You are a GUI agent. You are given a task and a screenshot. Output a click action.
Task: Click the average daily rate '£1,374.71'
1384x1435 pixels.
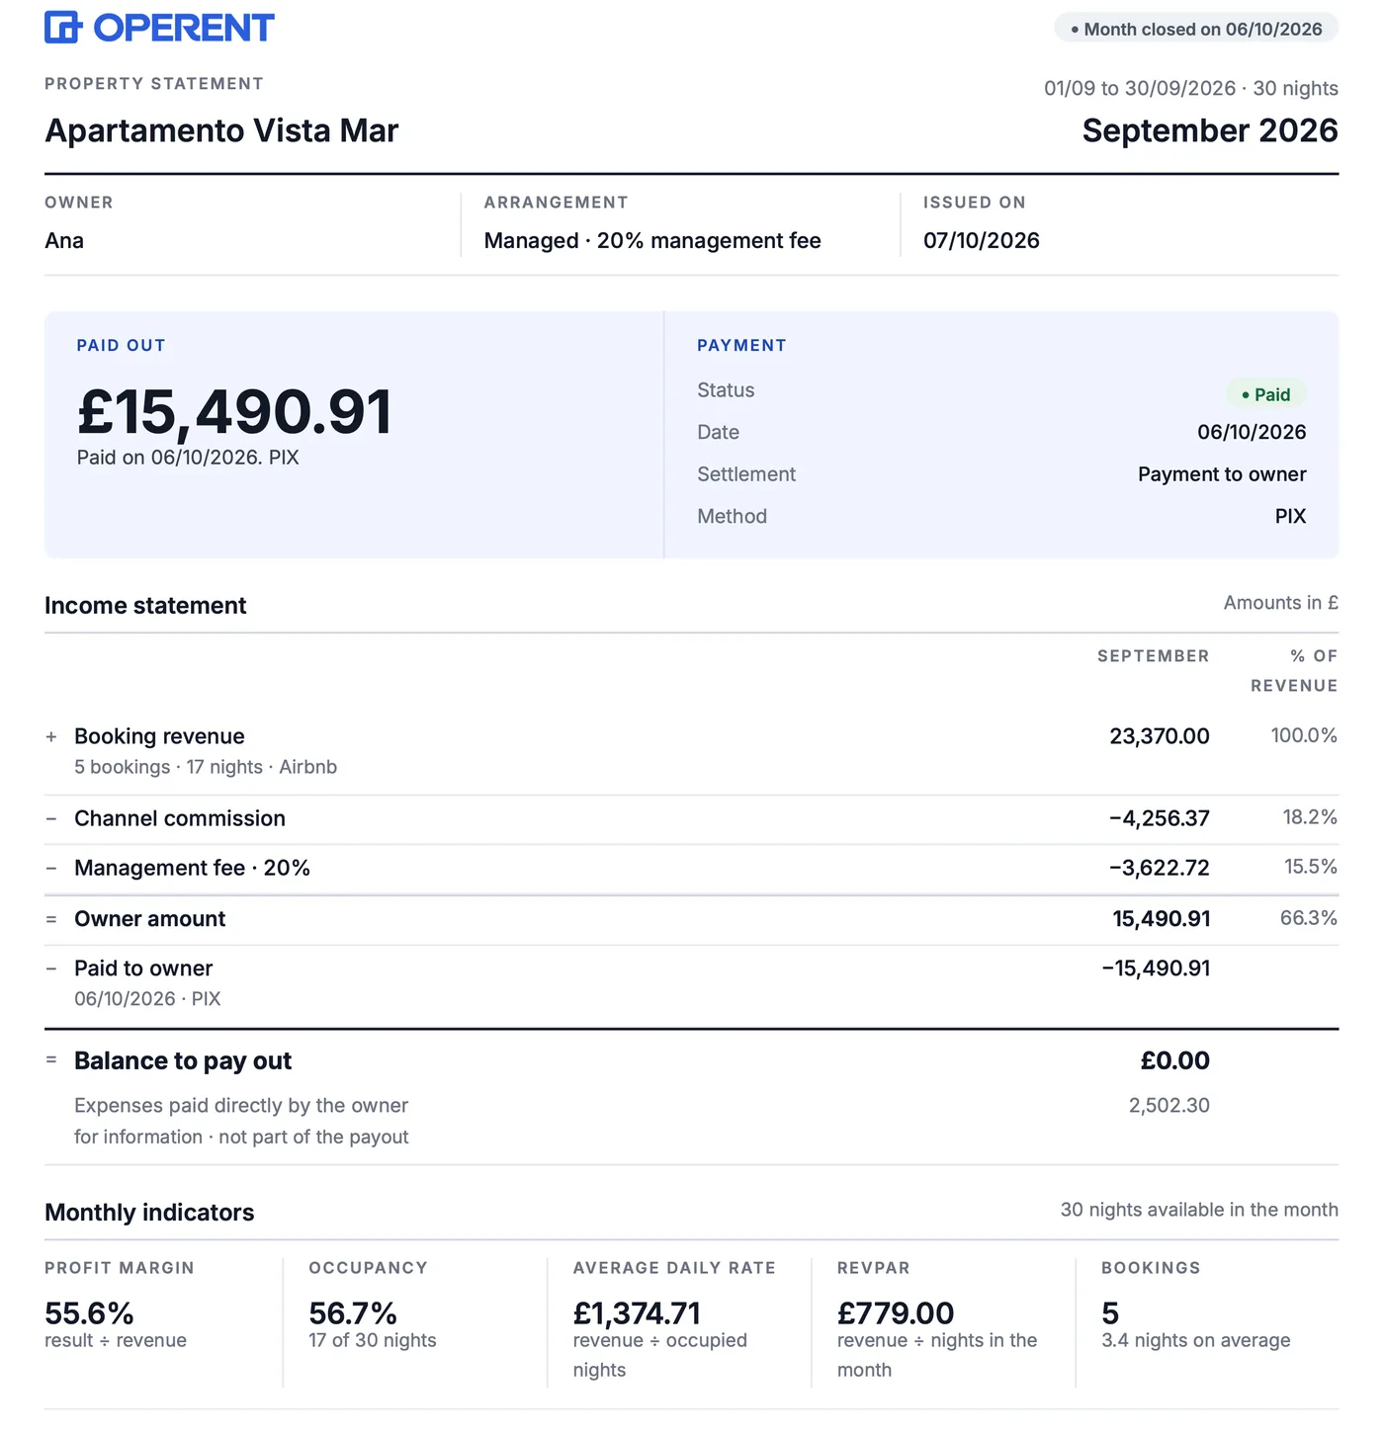coord(637,1312)
